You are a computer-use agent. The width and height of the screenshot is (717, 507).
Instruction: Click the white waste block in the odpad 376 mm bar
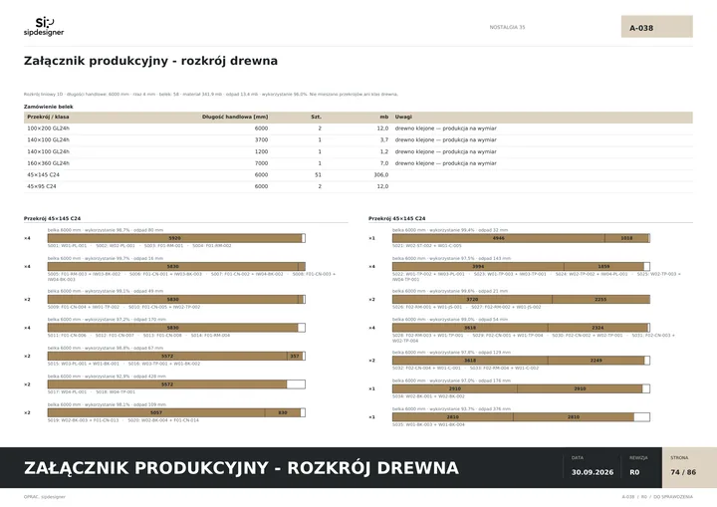point(641,417)
